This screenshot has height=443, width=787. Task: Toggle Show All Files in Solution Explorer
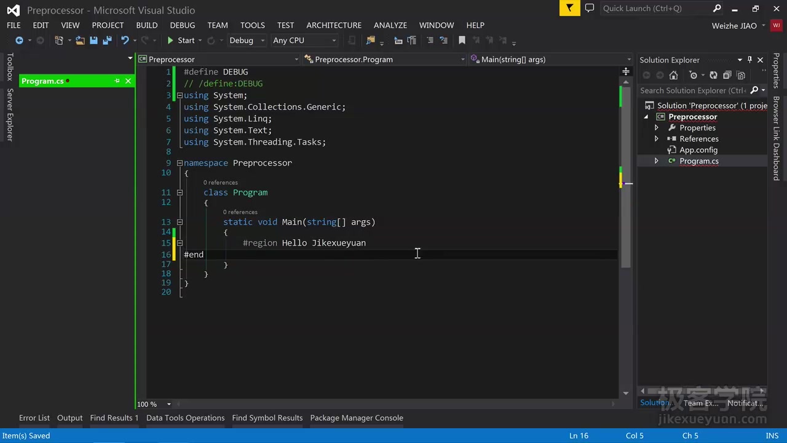pos(740,75)
